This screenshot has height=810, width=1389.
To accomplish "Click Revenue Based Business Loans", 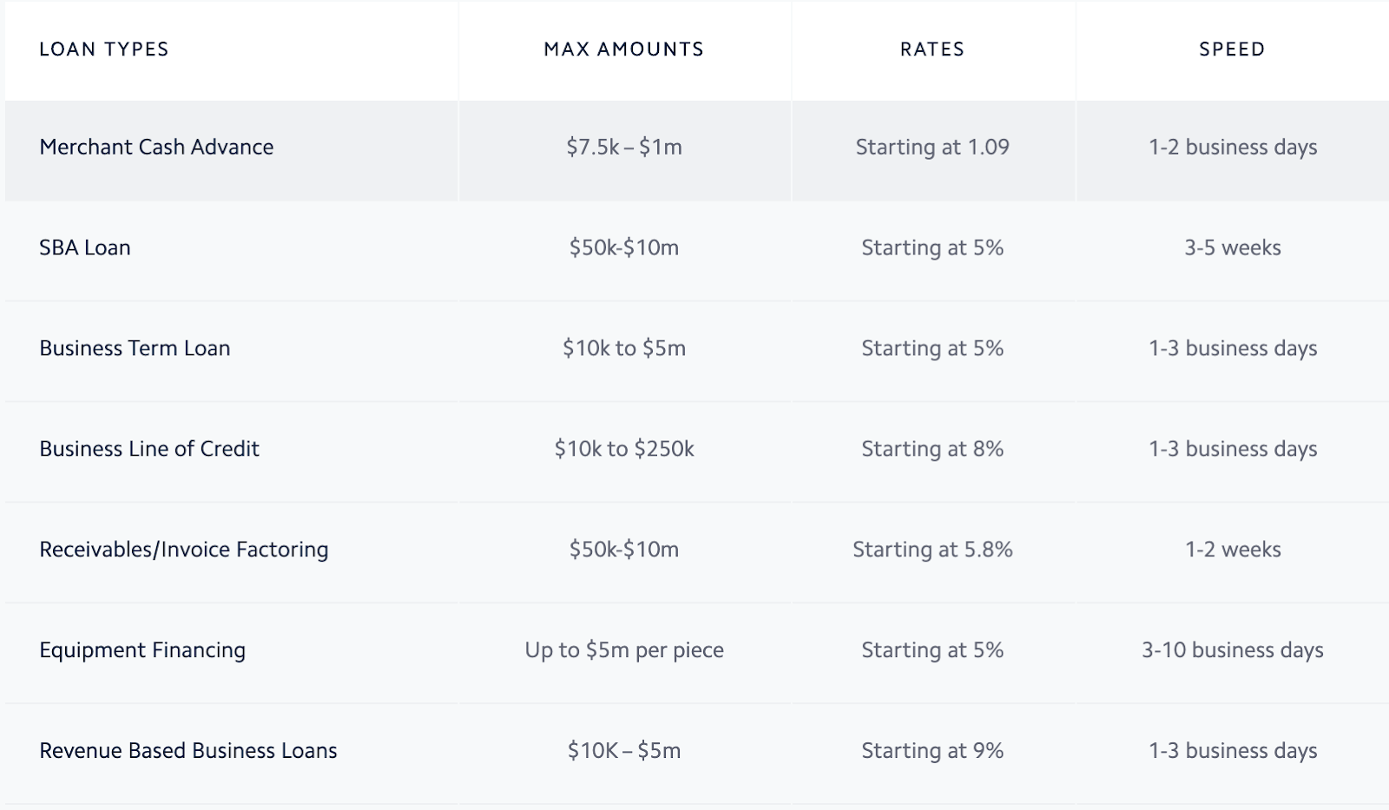I will point(188,751).
